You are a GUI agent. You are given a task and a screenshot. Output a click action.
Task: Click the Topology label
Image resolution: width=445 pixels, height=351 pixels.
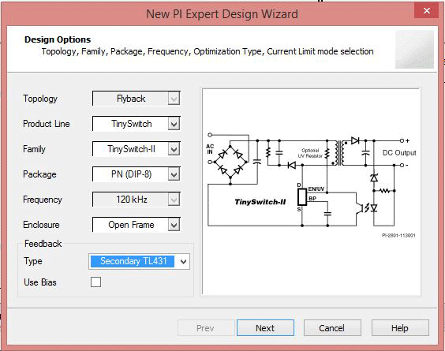tap(40, 99)
